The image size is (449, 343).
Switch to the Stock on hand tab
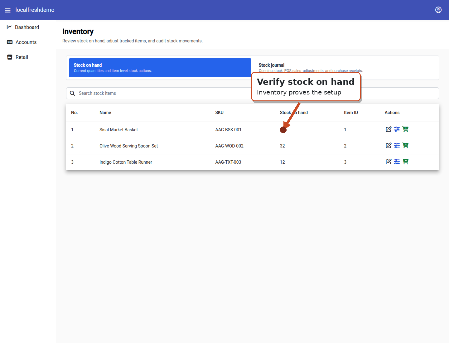click(160, 68)
